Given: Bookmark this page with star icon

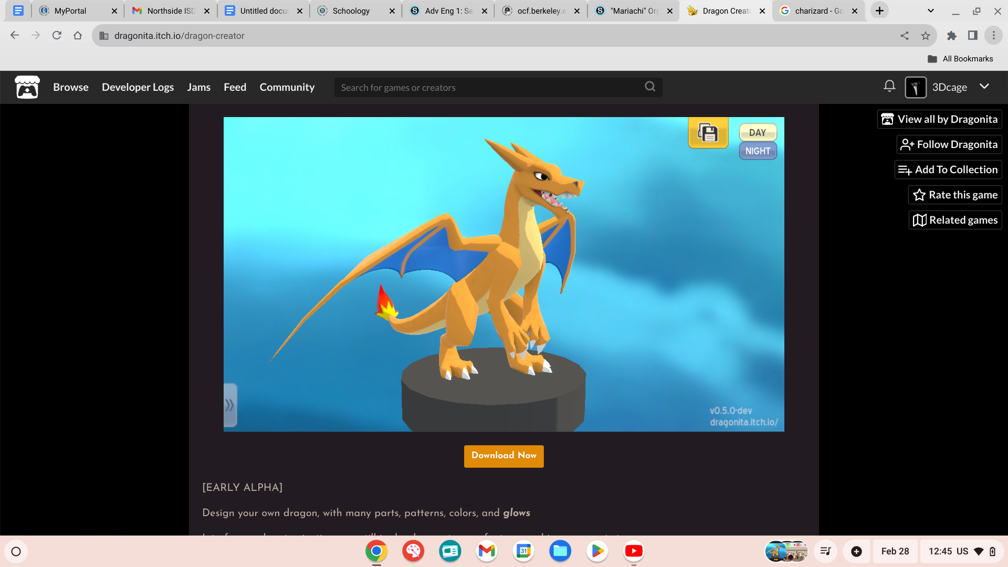Looking at the screenshot, I should click(926, 36).
